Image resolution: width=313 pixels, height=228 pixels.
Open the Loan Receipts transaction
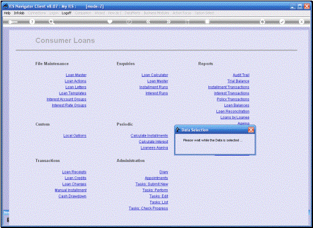74,172
